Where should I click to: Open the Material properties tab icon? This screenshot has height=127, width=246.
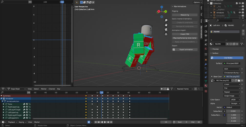[206, 85]
